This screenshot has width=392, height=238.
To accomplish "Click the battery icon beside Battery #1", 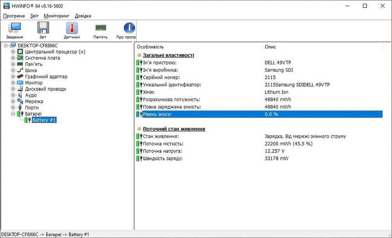I will pyautogui.click(x=27, y=120).
